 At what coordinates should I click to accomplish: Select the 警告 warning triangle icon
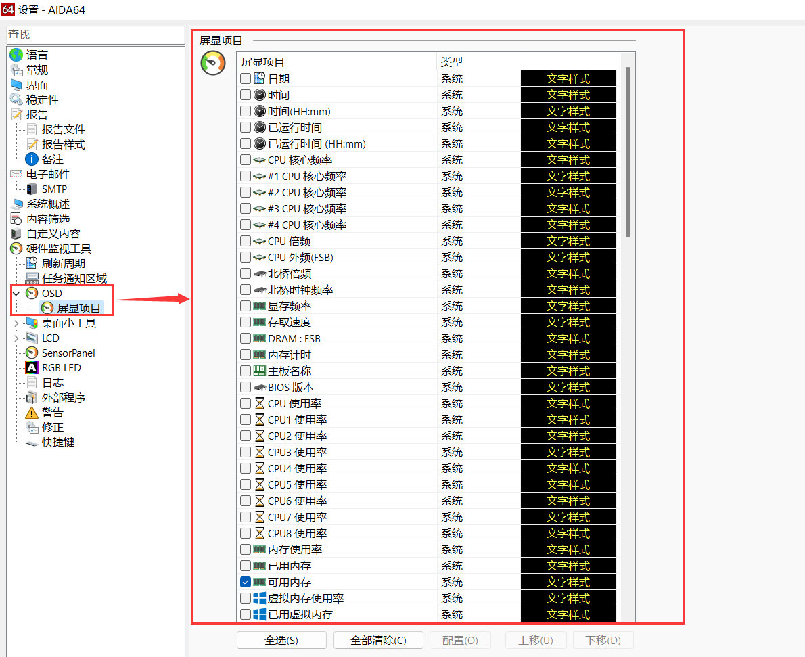32,412
